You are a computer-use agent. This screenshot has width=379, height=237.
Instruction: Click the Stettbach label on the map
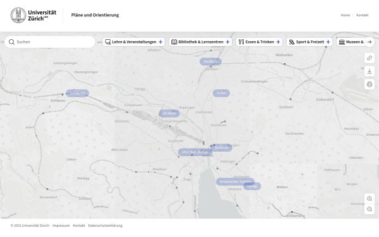pos(286,107)
